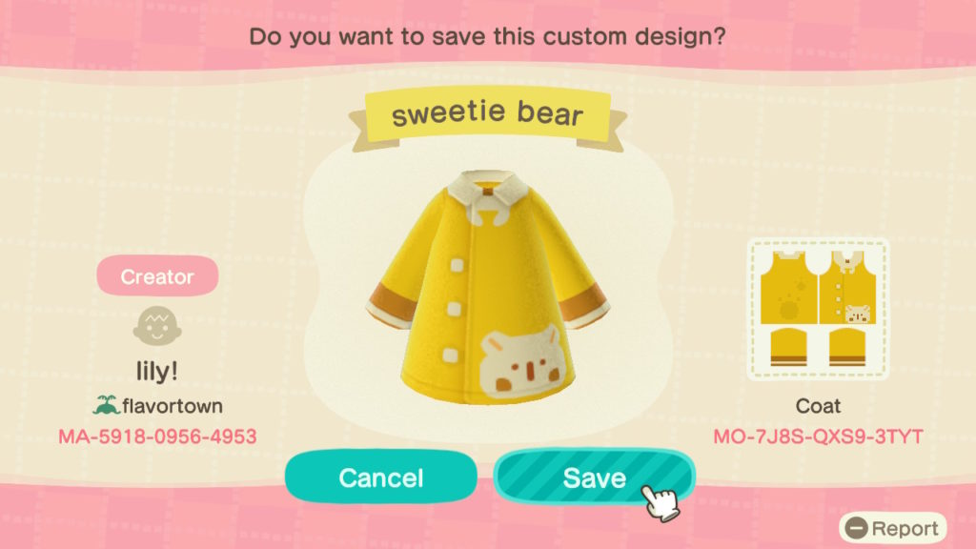Image resolution: width=976 pixels, height=549 pixels.
Task: Click the minus icon beside Report
Action: [x=857, y=528]
